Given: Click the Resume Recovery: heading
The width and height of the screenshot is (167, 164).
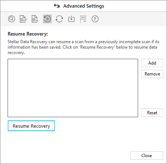Looking at the screenshot, I should (x=28, y=34).
